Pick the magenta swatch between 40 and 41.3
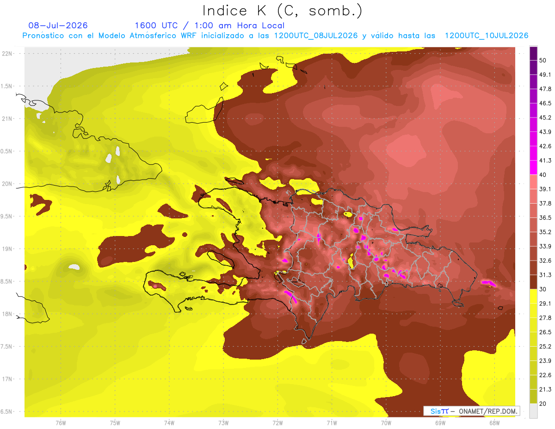The height and width of the screenshot is (429, 555). point(533,168)
